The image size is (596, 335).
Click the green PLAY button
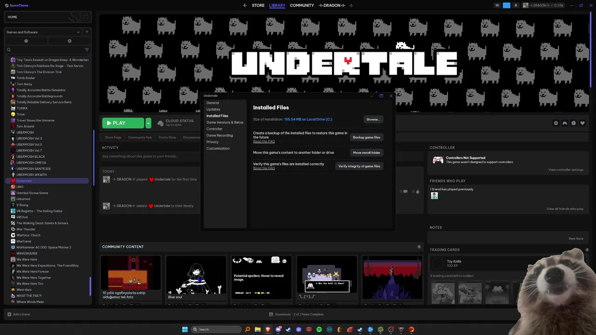click(x=123, y=123)
